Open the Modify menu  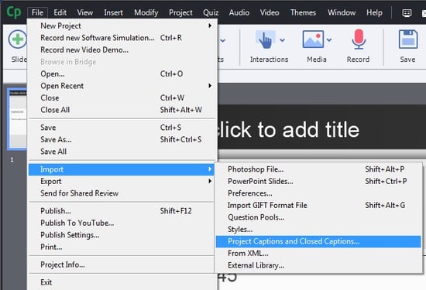[x=146, y=12]
